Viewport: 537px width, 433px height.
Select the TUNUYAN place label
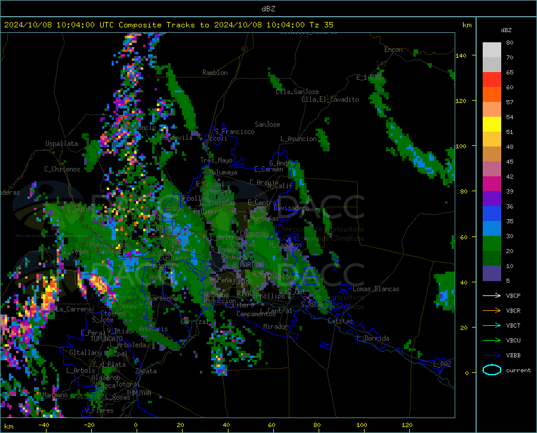pos(138,393)
